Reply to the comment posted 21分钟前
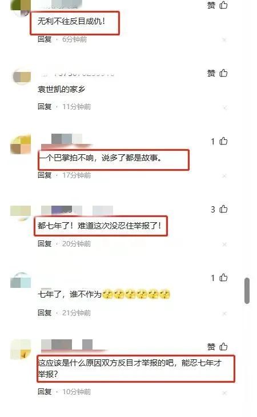The height and width of the screenshot is (417, 257). tap(45, 313)
